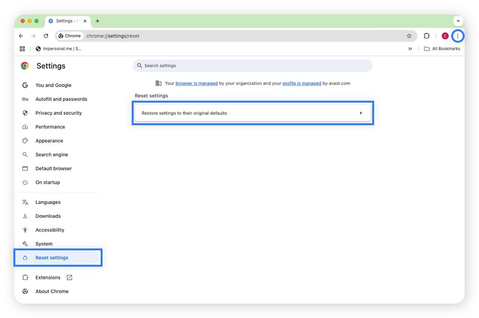This screenshot has width=479, height=318.
Task: Select Reset settings in sidebar
Action: 58,258
